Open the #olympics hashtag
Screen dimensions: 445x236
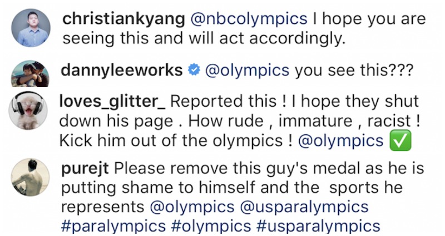(x=211, y=227)
